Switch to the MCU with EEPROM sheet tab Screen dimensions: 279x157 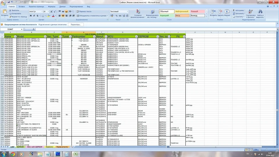35,147
